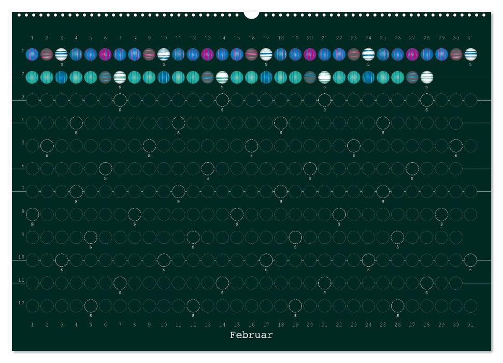The image size is (503, 363).
Task: Click the highlighted Sunday circle on day 28 in row 3
Action: tap(427, 100)
